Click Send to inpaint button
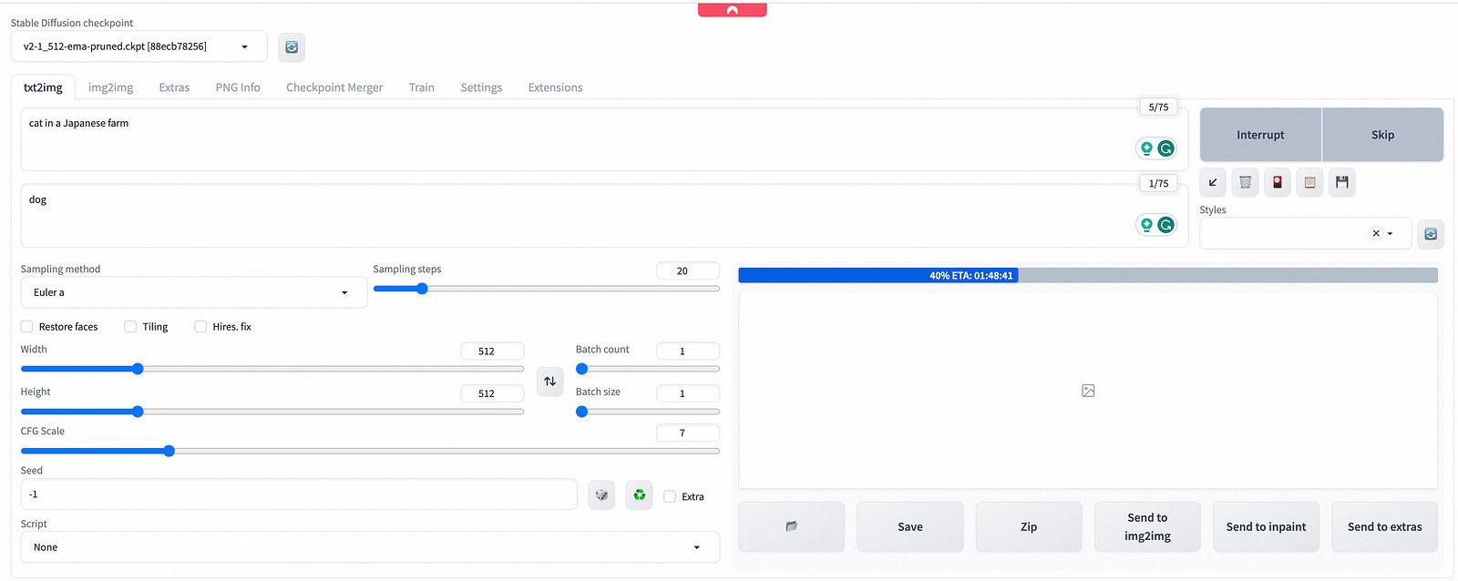Image resolution: width=1458 pixels, height=581 pixels. pos(1266,526)
